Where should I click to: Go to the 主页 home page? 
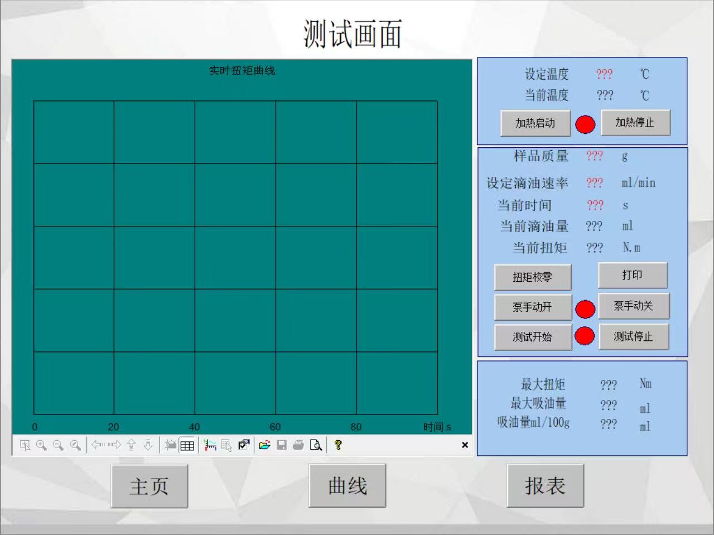149,486
